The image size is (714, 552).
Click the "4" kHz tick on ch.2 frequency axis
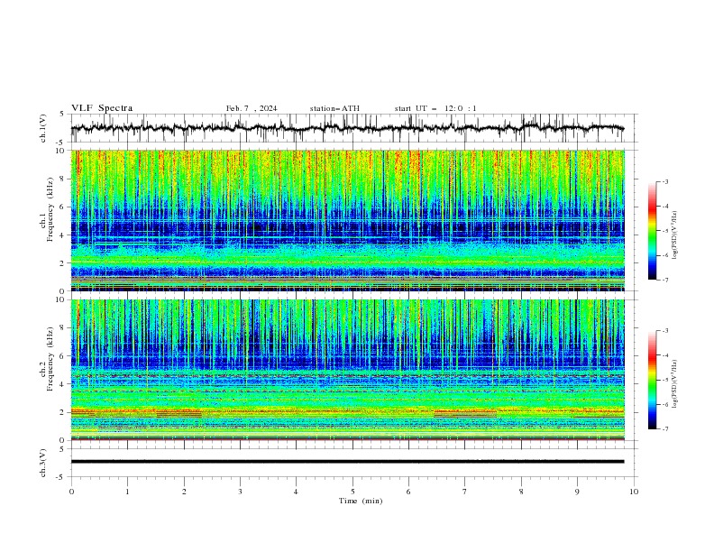pyautogui.click(x=63, y=384)
